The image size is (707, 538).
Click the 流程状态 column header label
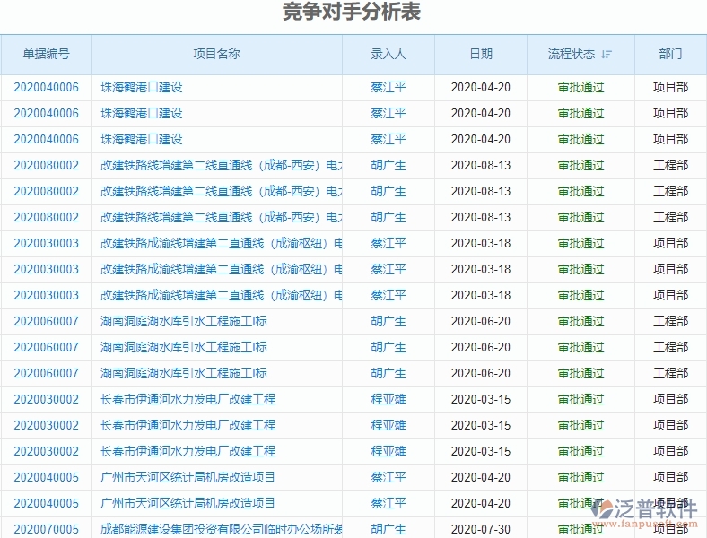572,54
